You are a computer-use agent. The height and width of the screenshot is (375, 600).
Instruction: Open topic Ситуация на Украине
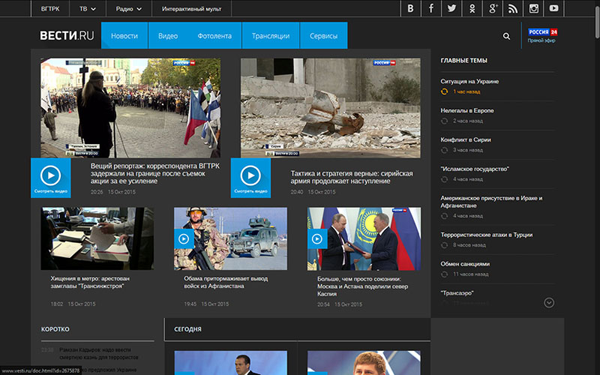(x=469, y=81)
